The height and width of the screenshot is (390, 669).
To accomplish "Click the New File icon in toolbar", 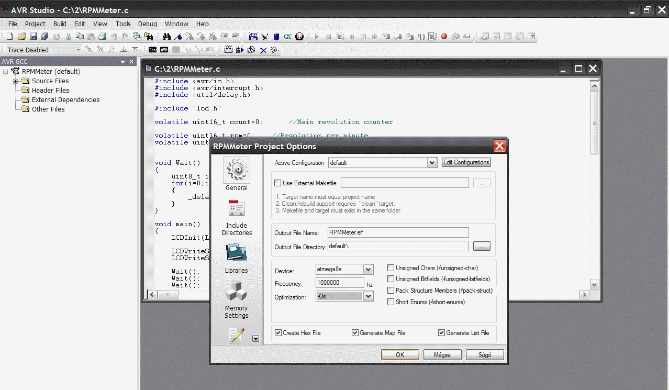I will click(x=9, y=37).
